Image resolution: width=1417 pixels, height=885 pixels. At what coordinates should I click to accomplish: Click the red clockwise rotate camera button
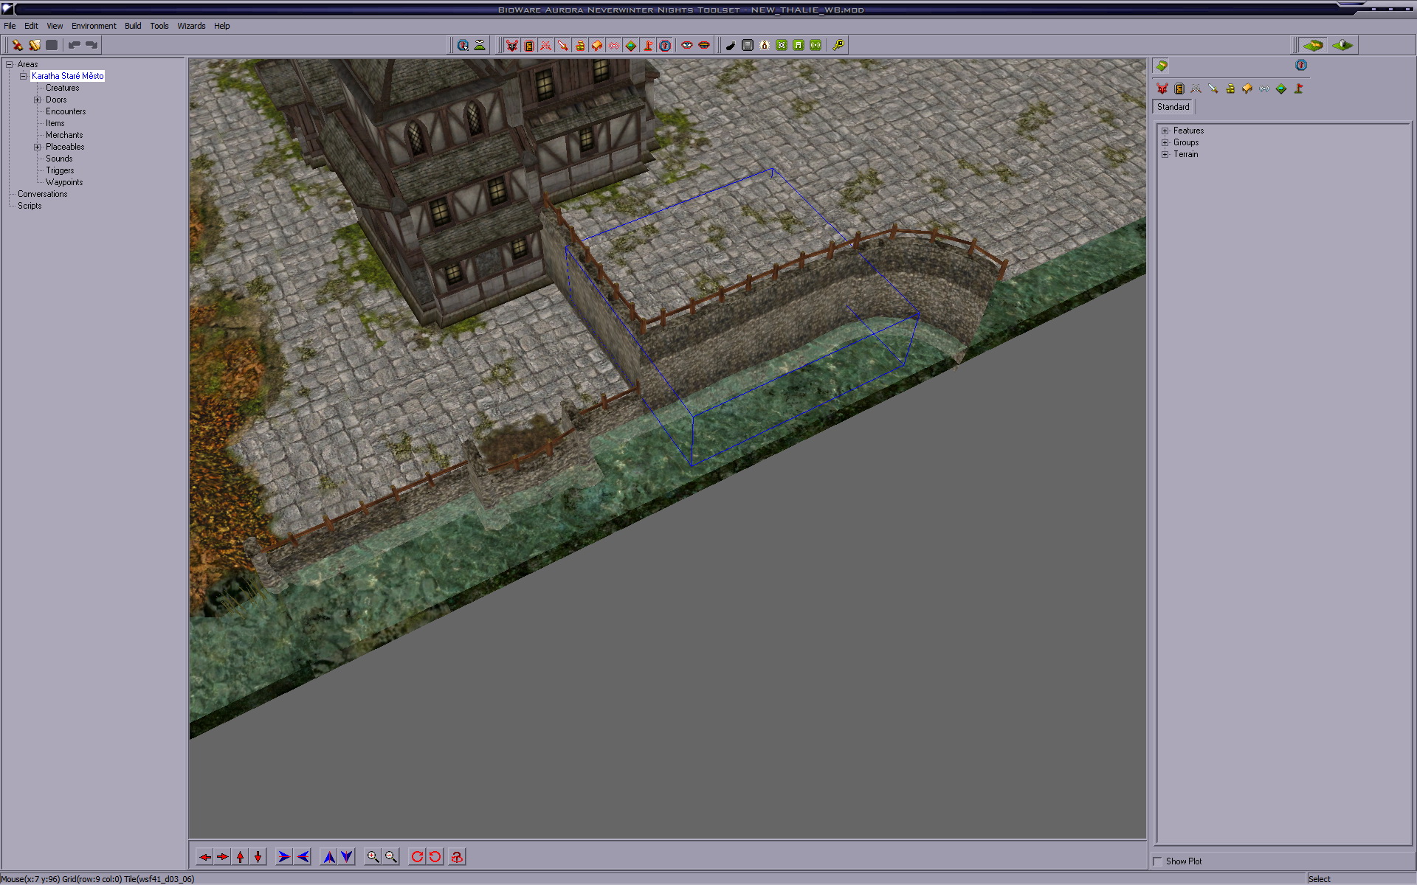[x=417, y=857]
